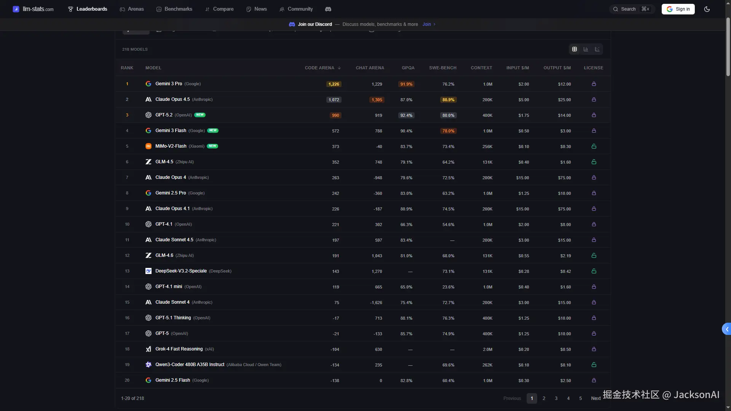This screenshot has width=731, height=411.
Task: Toggle dark mode moon icon
Action: pos(707,9)
